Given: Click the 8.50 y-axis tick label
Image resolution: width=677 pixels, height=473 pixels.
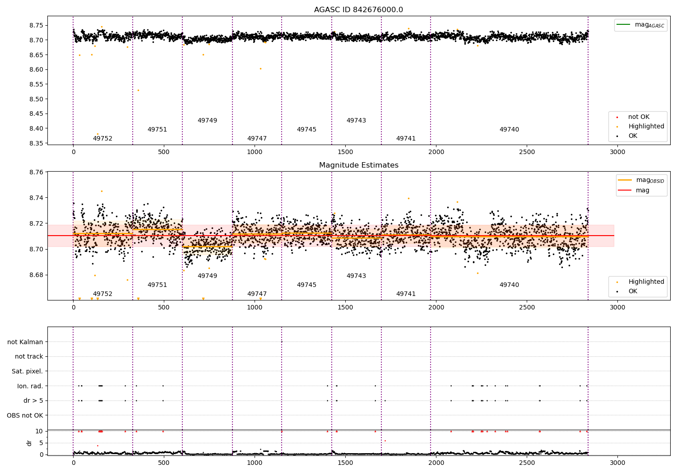Looking at the screenshot, I should point(36,99).
